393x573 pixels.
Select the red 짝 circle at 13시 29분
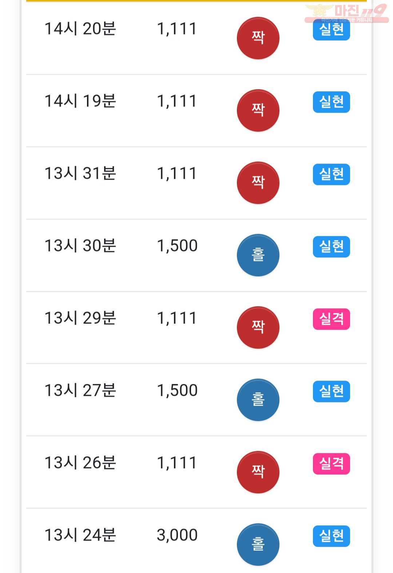point(258,327)
